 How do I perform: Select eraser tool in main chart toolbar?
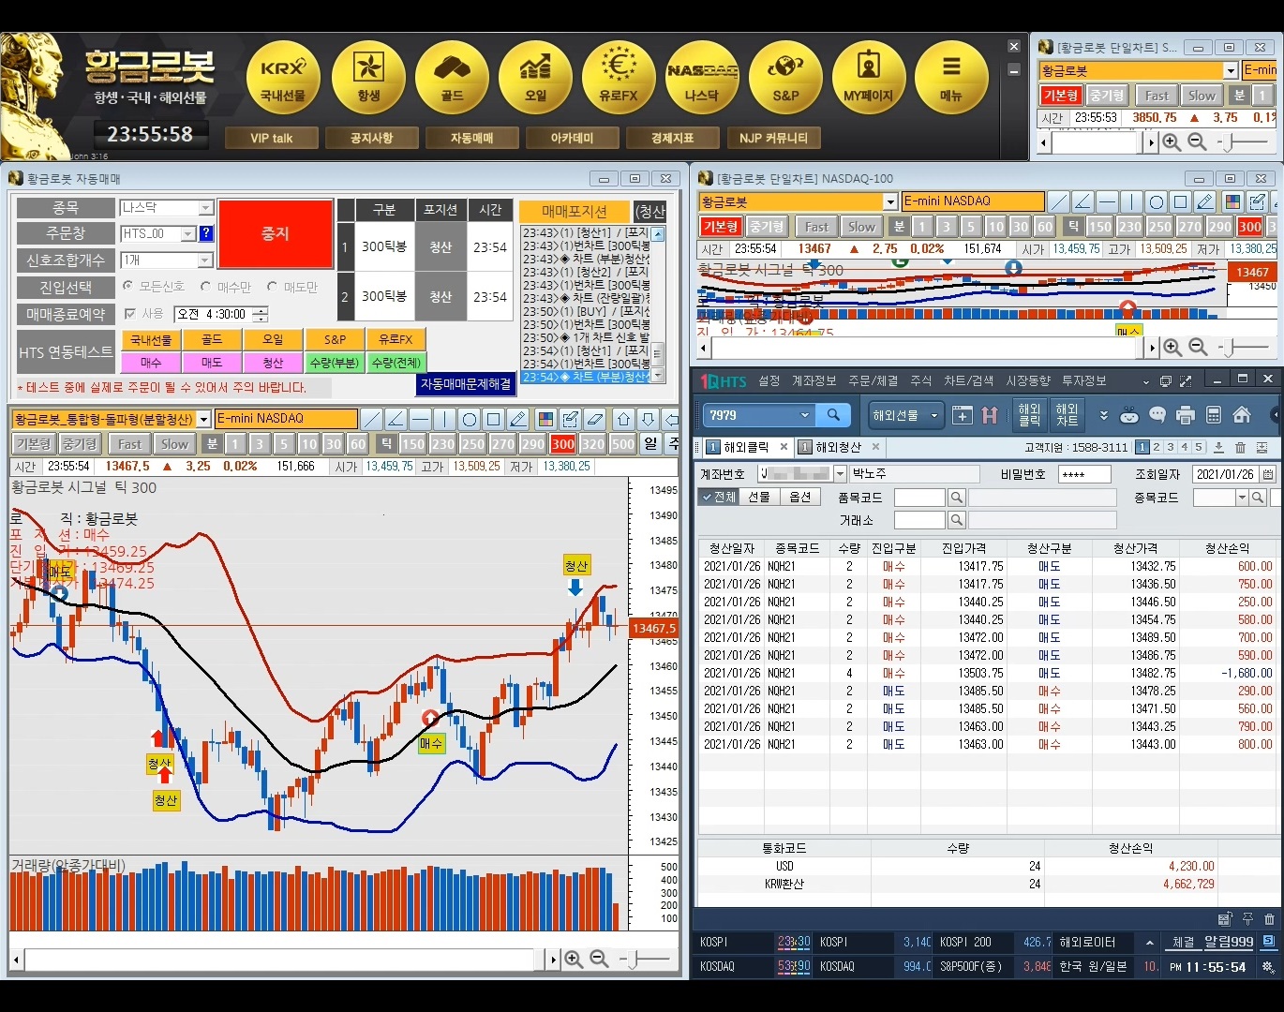(x=593, y=419)
